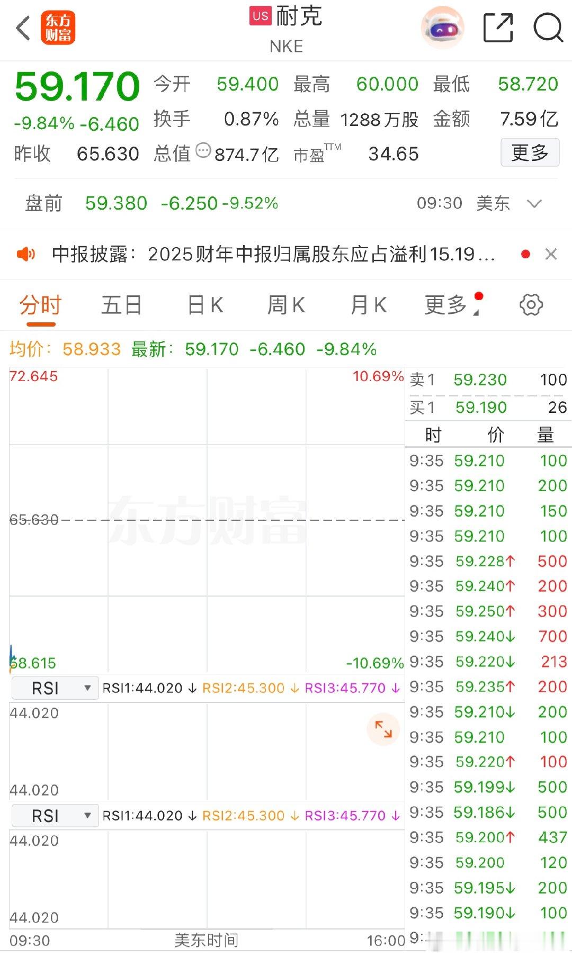Viewport: 572px width, 957px height.
Task: Tap the stock title 耐克 NKE
Action: point(287,30)
